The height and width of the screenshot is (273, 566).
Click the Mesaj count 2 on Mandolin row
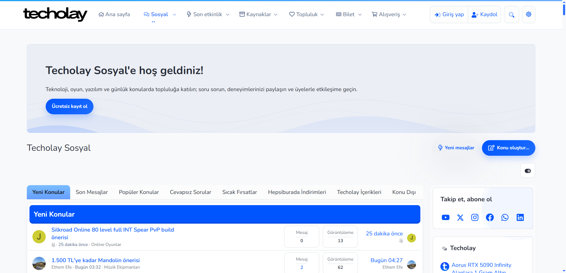pyautogui.click(x=302, y=267)
